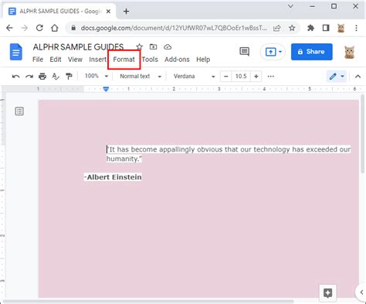Decrease font size with minus button
Screen dimensions: 366x304
click(226, 77)
